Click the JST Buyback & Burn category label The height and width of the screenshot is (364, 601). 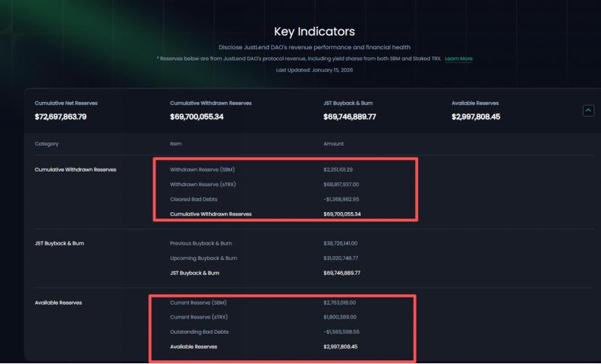(x=59, y=243)
